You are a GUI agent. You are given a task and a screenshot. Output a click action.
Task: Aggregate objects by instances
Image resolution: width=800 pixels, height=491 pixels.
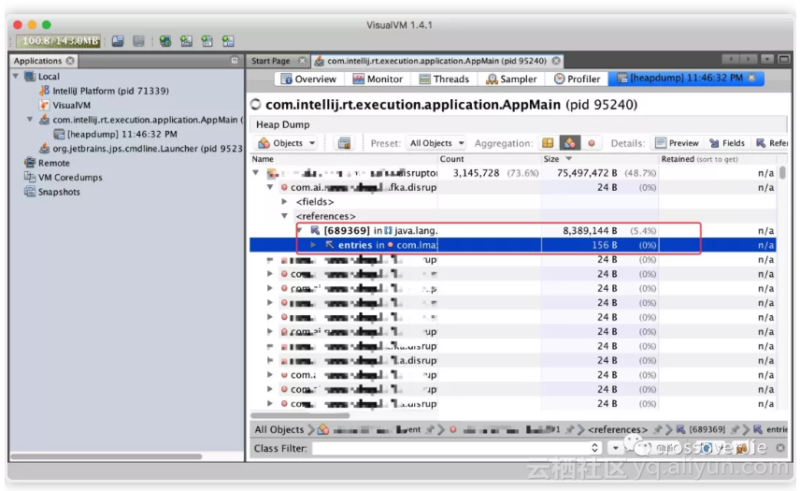click(592, 143)
